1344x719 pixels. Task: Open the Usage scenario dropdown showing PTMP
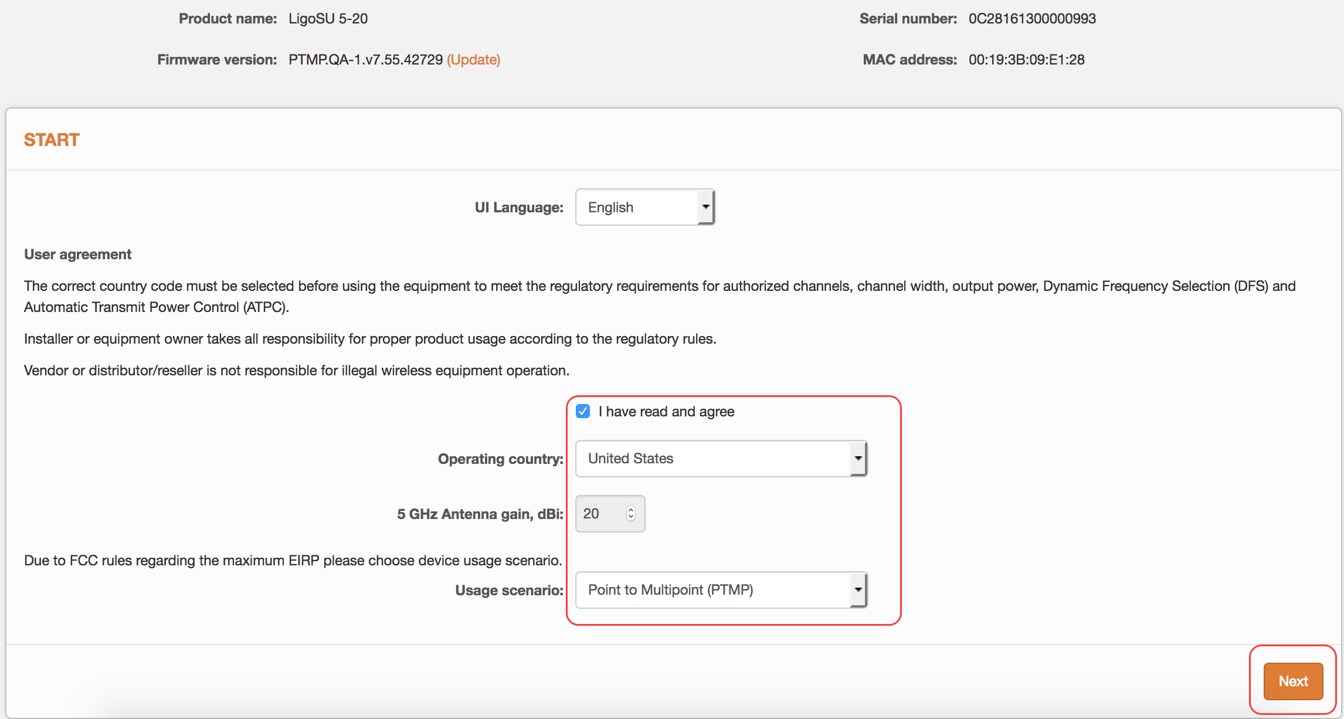712,590
